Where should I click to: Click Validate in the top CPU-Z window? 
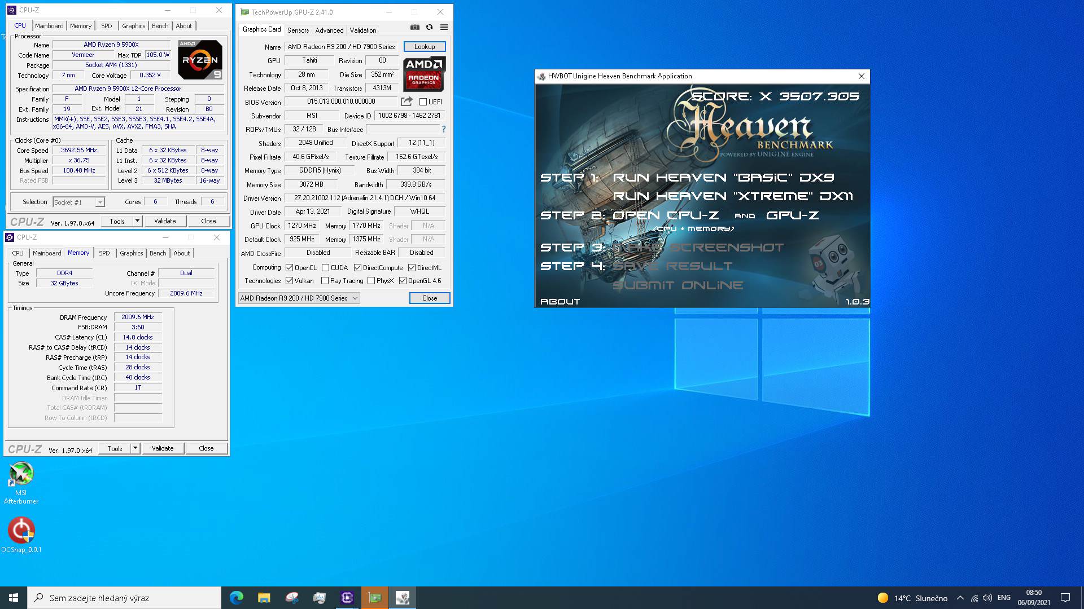tap(165, 221)
